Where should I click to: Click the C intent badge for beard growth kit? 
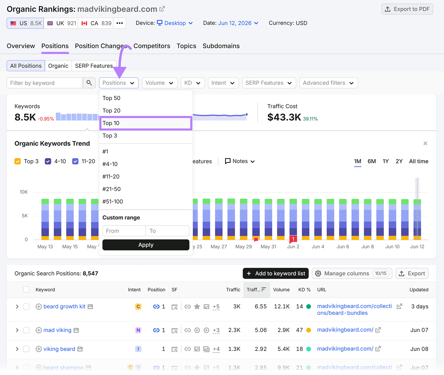pyautogui.click(x=138, y=307)
